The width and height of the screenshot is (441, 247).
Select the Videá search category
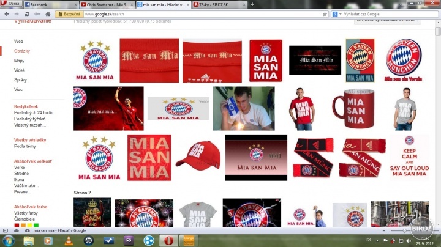[x=20, y=70]
